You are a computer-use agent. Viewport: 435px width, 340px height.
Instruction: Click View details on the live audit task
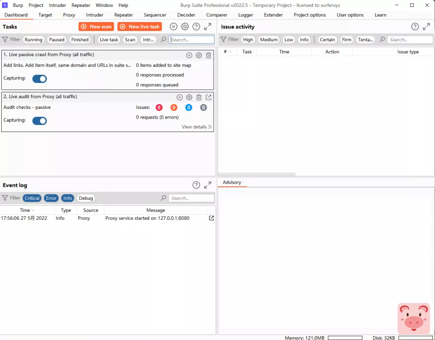pos(197,127)
